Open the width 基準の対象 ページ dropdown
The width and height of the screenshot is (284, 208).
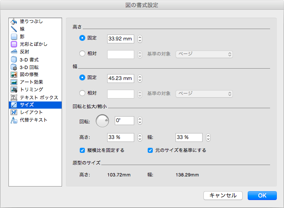204,93
